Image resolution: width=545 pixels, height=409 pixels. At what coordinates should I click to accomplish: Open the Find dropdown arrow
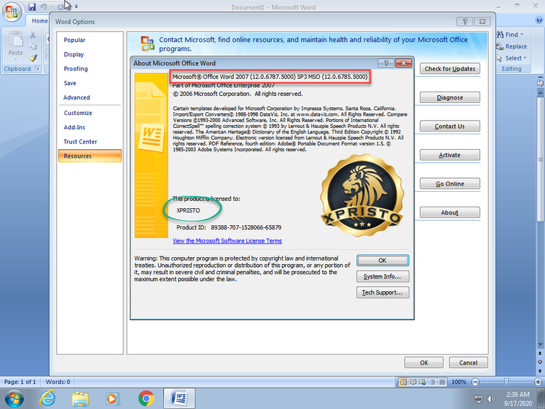[522, 34]
